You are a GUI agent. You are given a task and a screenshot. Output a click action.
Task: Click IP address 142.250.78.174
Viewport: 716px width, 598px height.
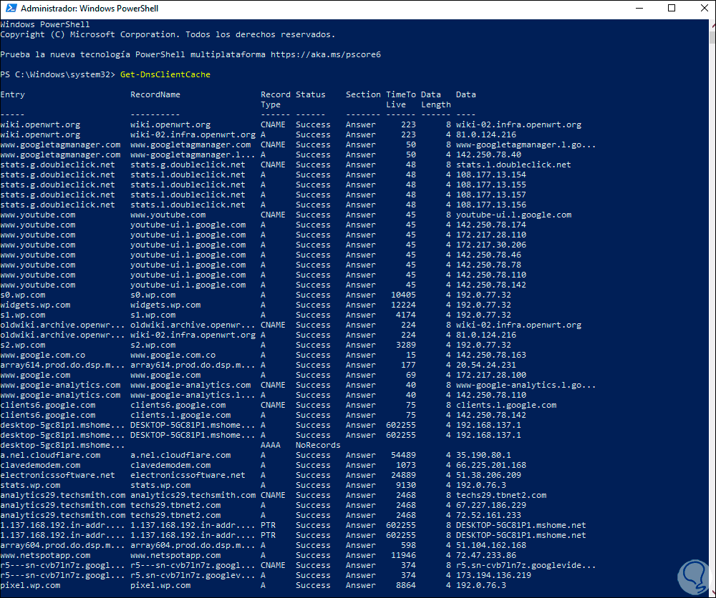coord(491,225)
